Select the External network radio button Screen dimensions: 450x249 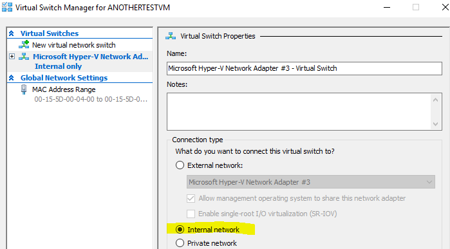pos(180,165)
